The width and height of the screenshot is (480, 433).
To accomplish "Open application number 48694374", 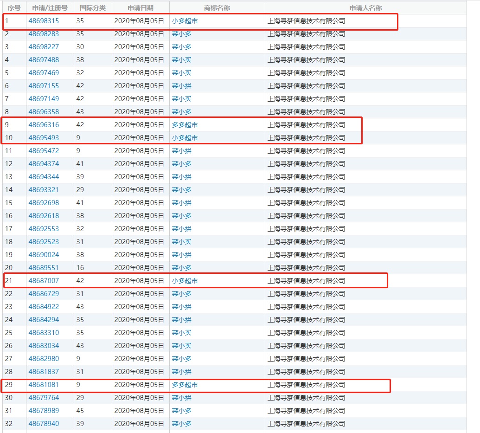I will 44,164.
